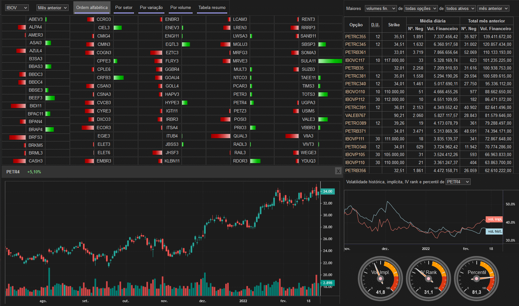The width and height of the screenshot is (519, 306).
Task: Click the Percentil gauge
Action: pyautogui.click(x=476, y=278)
